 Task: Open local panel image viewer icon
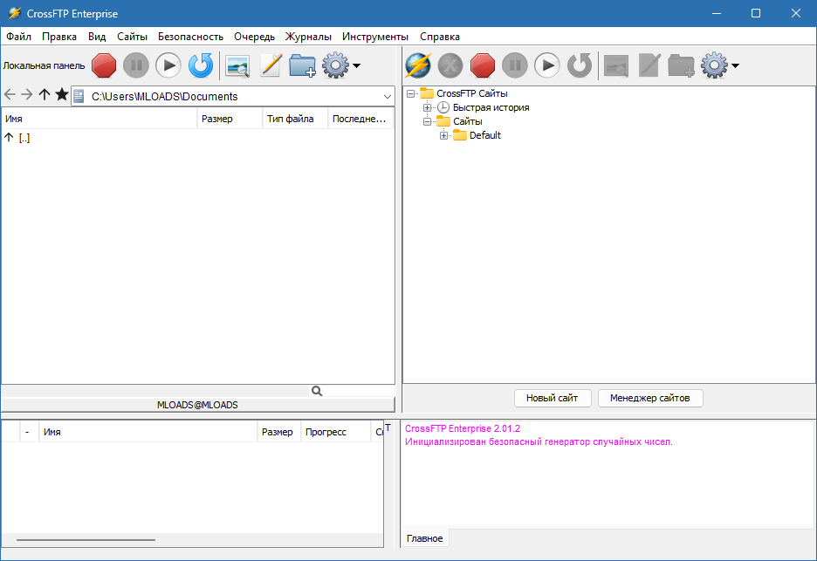(x=237, y=66)
